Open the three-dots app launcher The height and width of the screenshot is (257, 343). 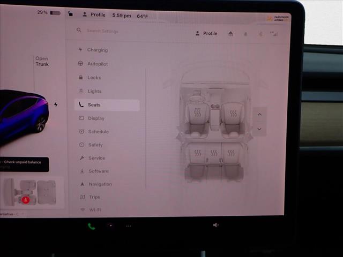click(x=129, y=226)
